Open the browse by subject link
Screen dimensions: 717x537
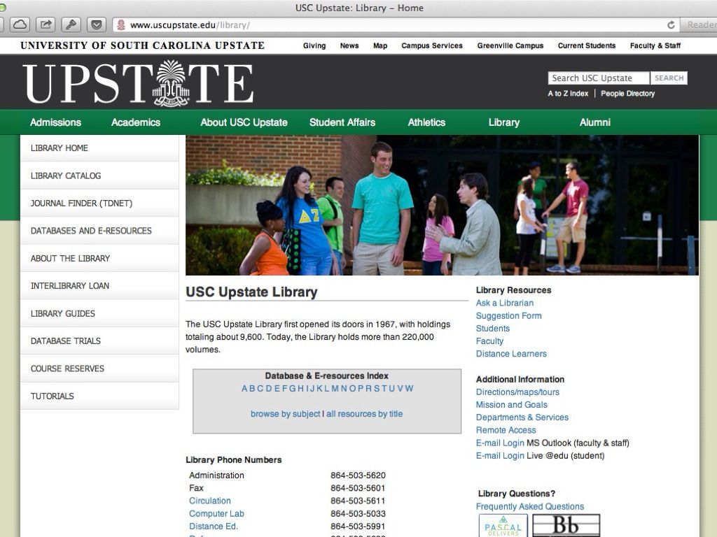pos(285,414)
